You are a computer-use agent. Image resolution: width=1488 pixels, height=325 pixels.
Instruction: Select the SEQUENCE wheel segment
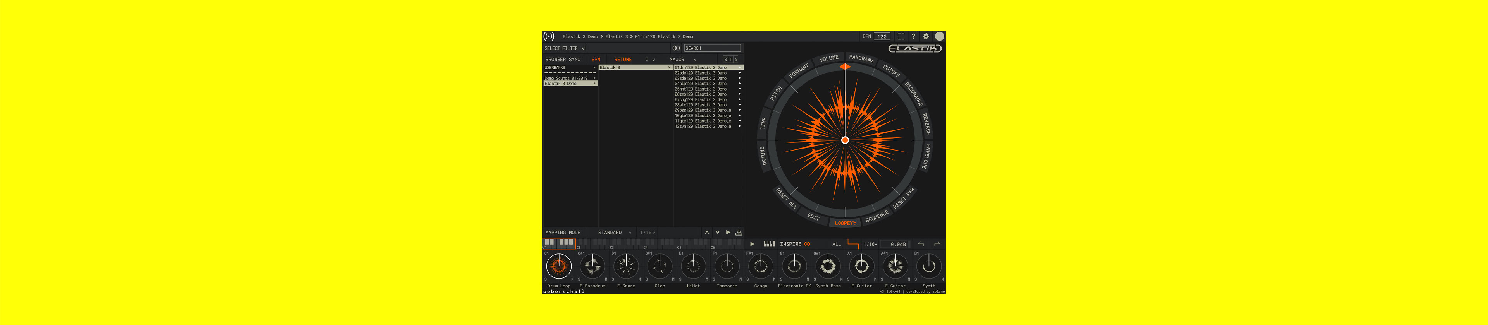[x=877, y=217]
